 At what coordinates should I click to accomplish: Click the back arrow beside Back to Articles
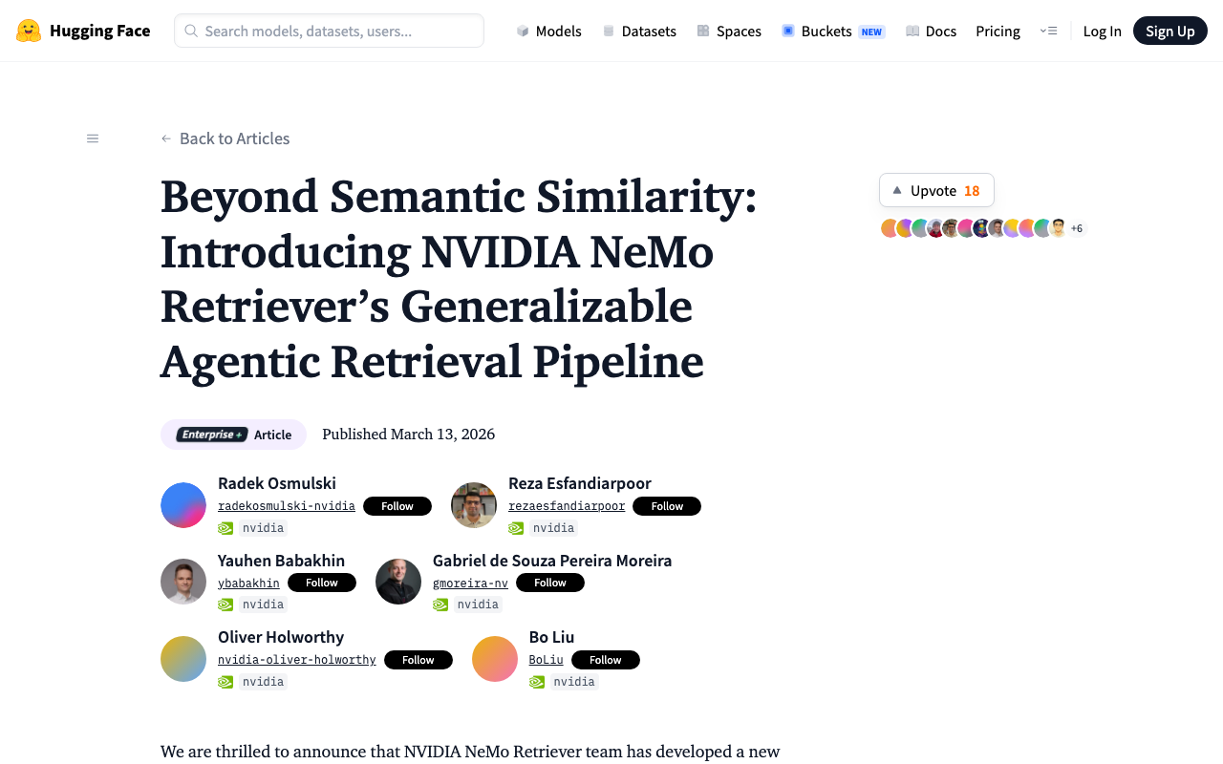tap(166, 138)
